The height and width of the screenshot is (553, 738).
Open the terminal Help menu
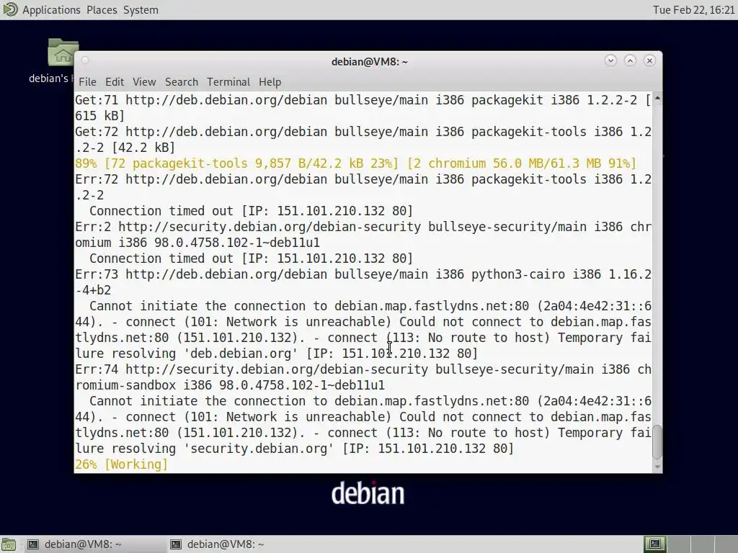270,82
